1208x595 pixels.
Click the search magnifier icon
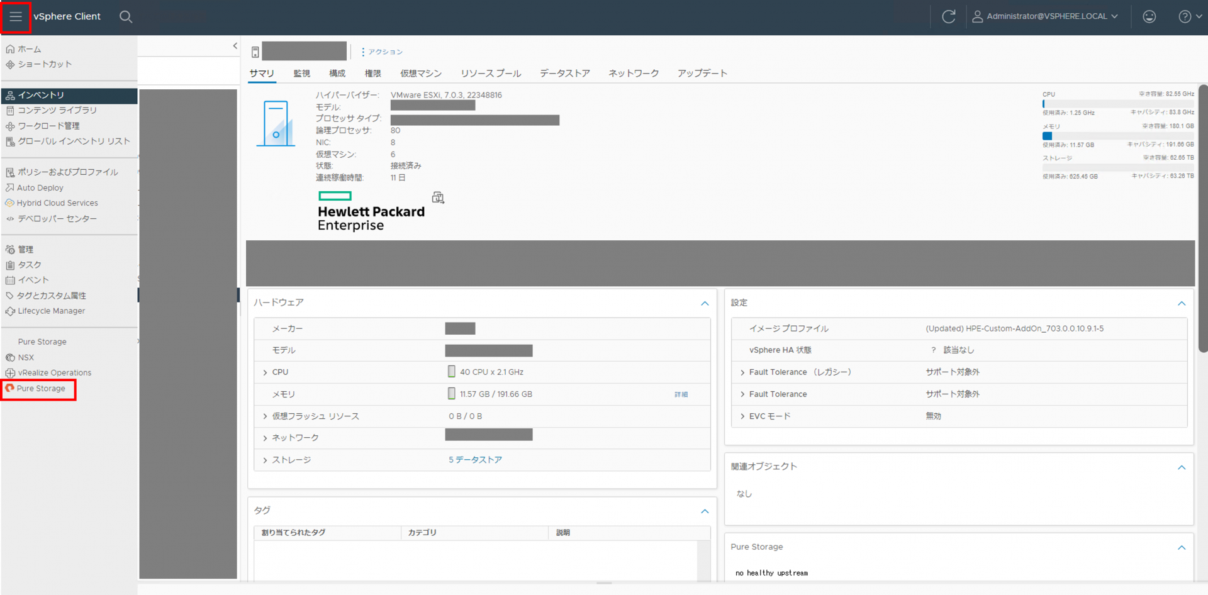coord(126,17)
